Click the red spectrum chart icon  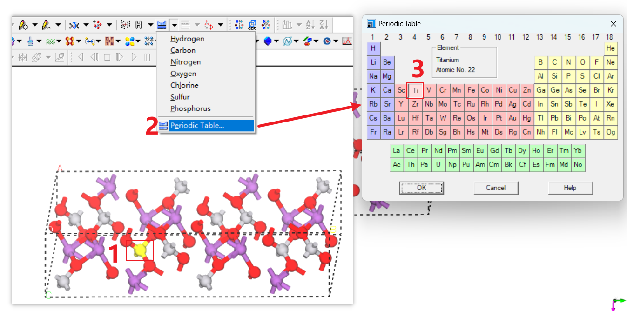pos(347,41)
